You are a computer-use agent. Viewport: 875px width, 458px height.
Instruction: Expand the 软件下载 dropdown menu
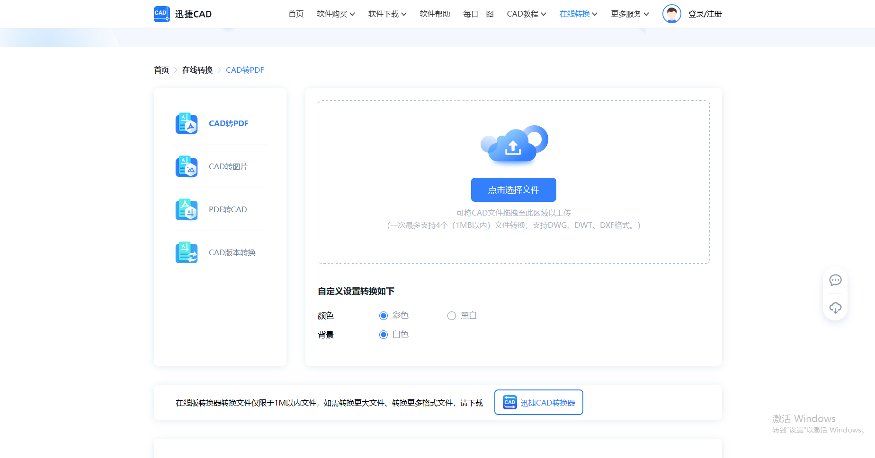387,14
